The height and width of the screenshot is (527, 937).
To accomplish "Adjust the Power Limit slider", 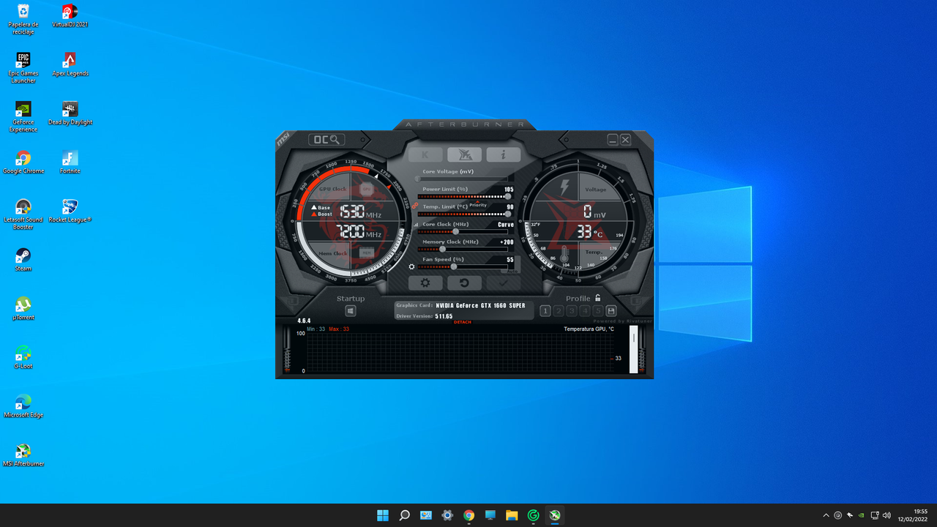I will point(464,196).
